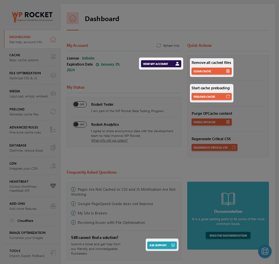Viewport: 279px width, 264px height.
Task: Click the info icon beside Pages Are Not Cached
Action: coord(73,189)
